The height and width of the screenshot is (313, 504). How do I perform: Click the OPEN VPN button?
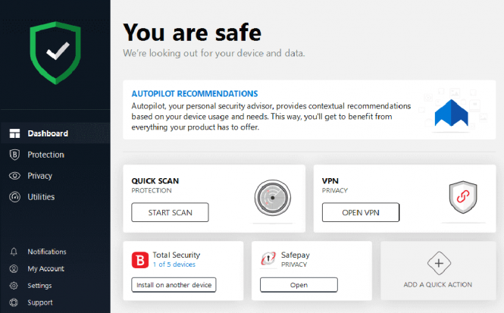(361, 212)
